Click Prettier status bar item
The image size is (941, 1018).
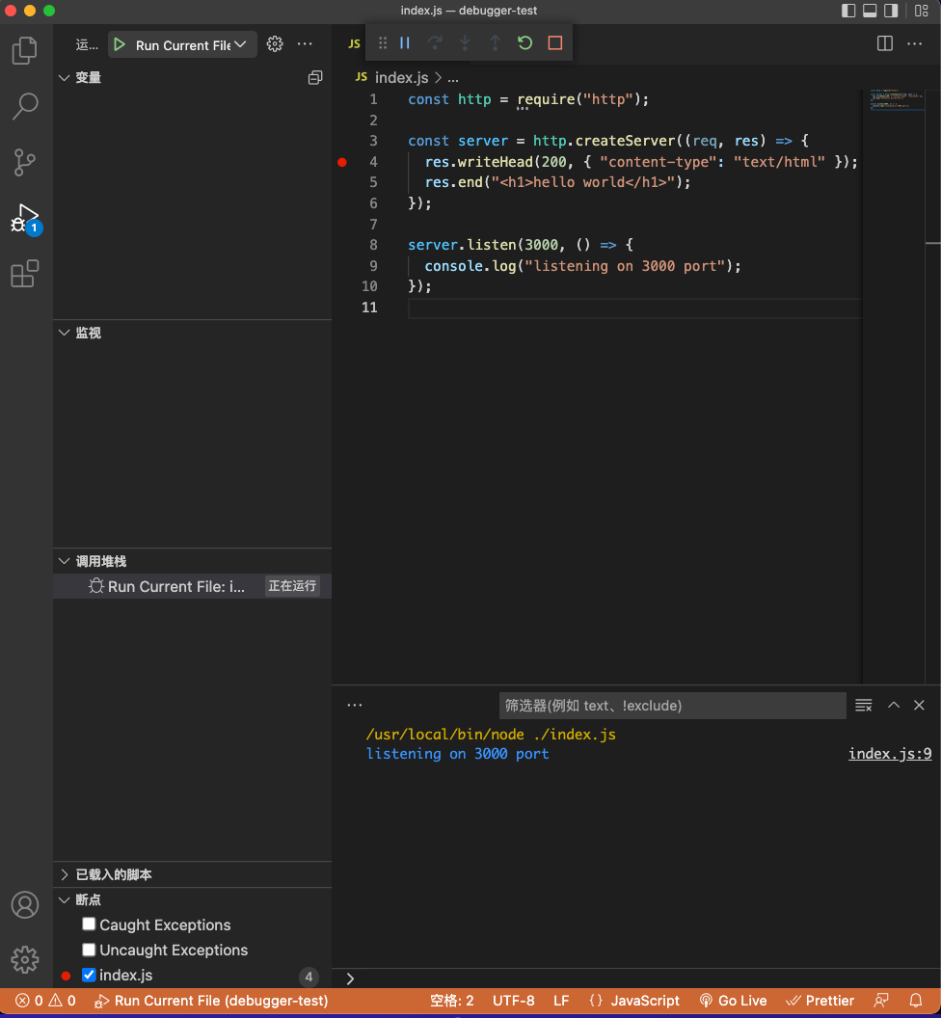pos(820,1001)
